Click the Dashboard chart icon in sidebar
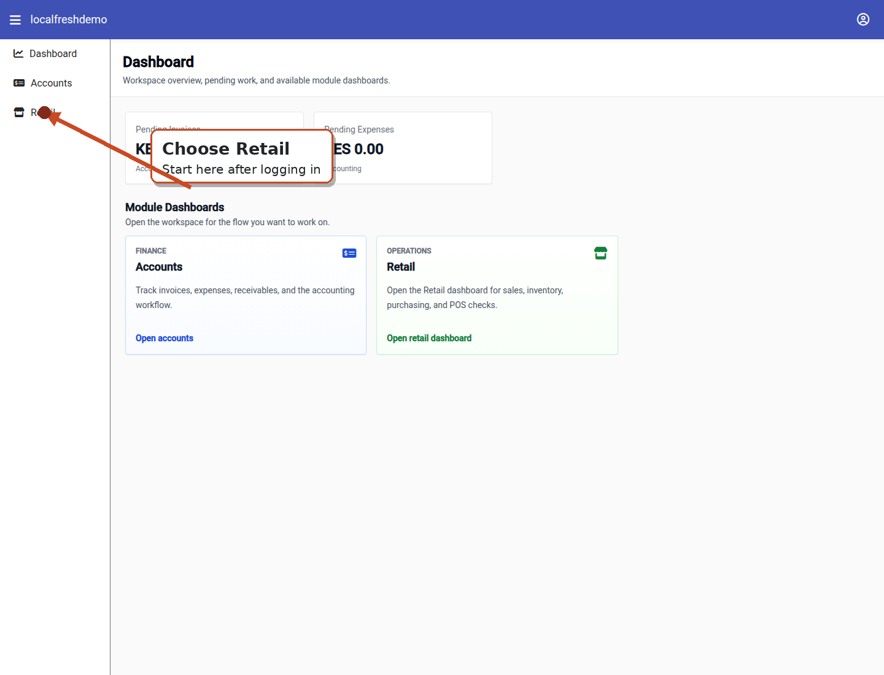The width and height of the screenshot is (884, 675). [18, 53]
